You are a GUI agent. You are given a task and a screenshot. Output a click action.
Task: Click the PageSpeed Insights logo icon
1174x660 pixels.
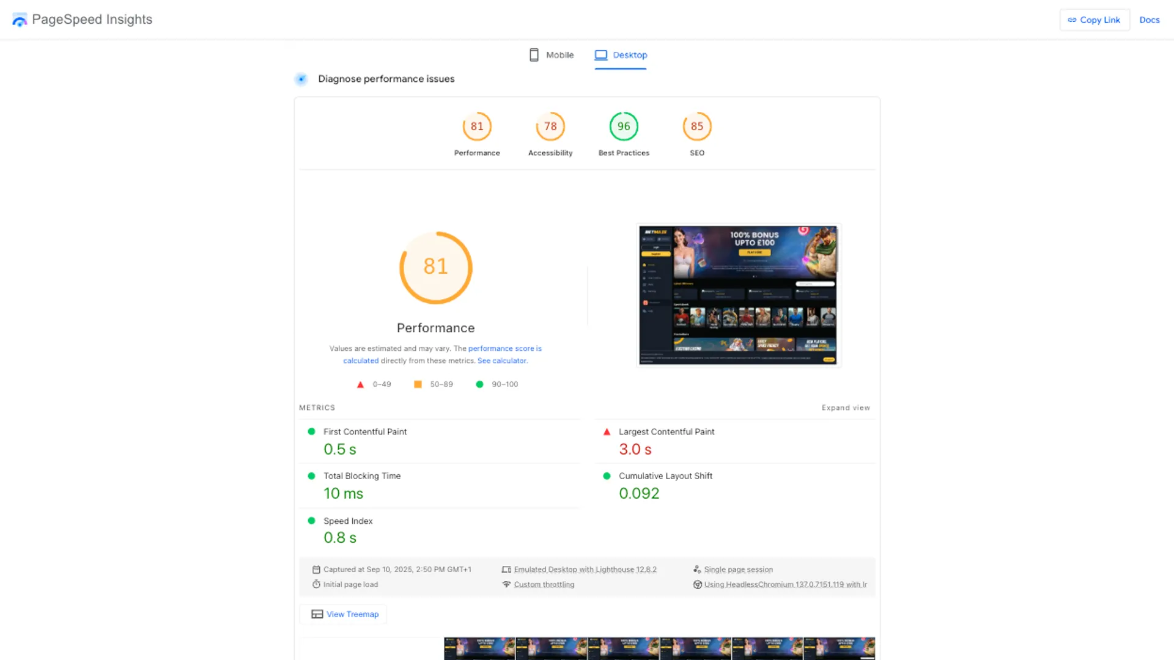click(19, 19)
